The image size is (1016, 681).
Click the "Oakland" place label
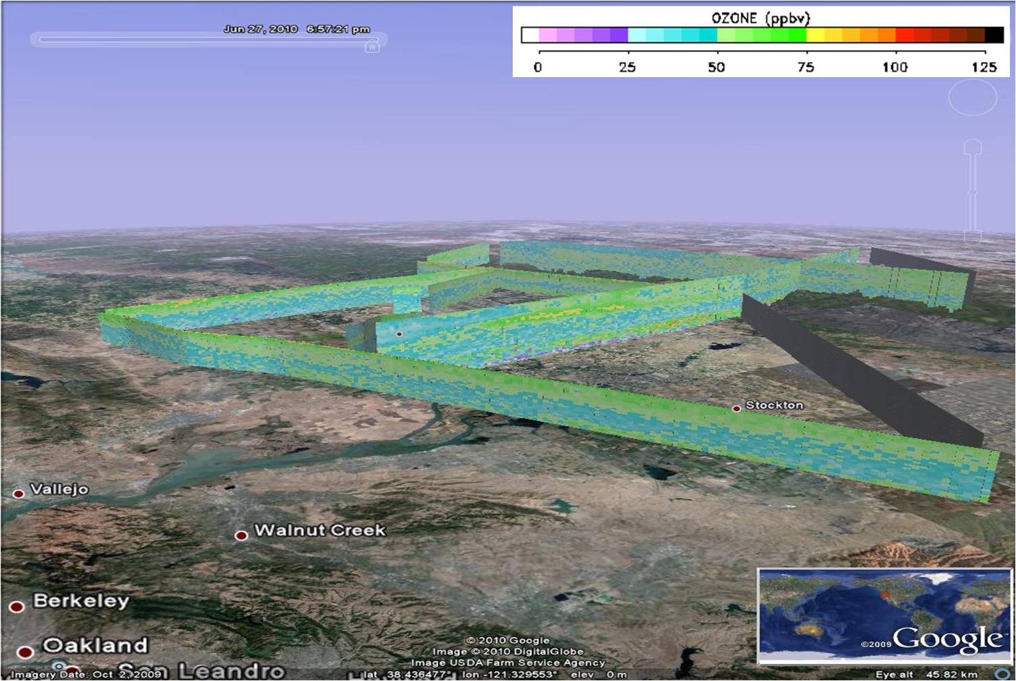[x=95, y=646]
